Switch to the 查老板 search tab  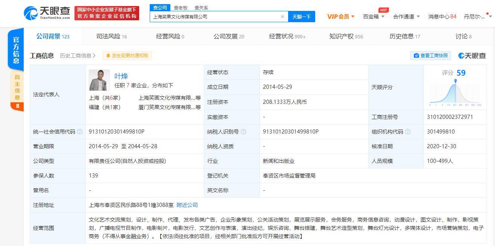181,8
